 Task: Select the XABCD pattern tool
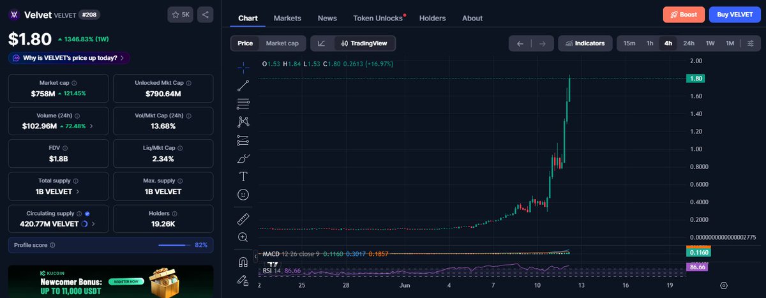(243, 121)
